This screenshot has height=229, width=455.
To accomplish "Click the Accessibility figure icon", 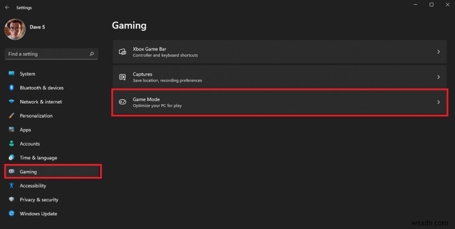I will click(12, 185).
